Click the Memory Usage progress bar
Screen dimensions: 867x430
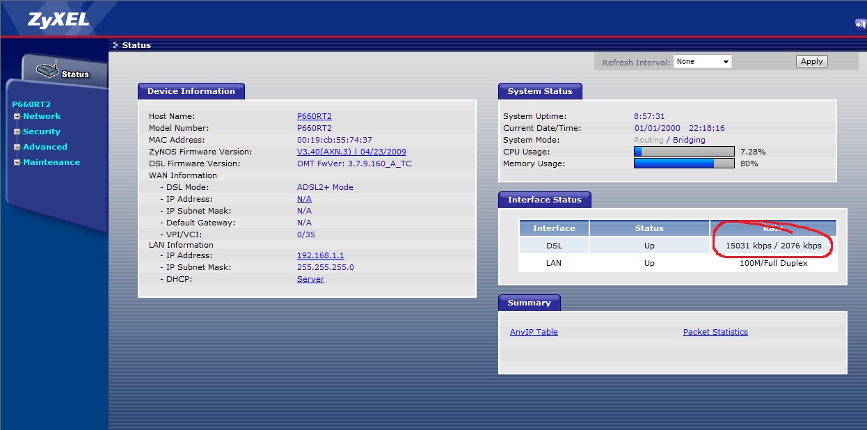684,164
